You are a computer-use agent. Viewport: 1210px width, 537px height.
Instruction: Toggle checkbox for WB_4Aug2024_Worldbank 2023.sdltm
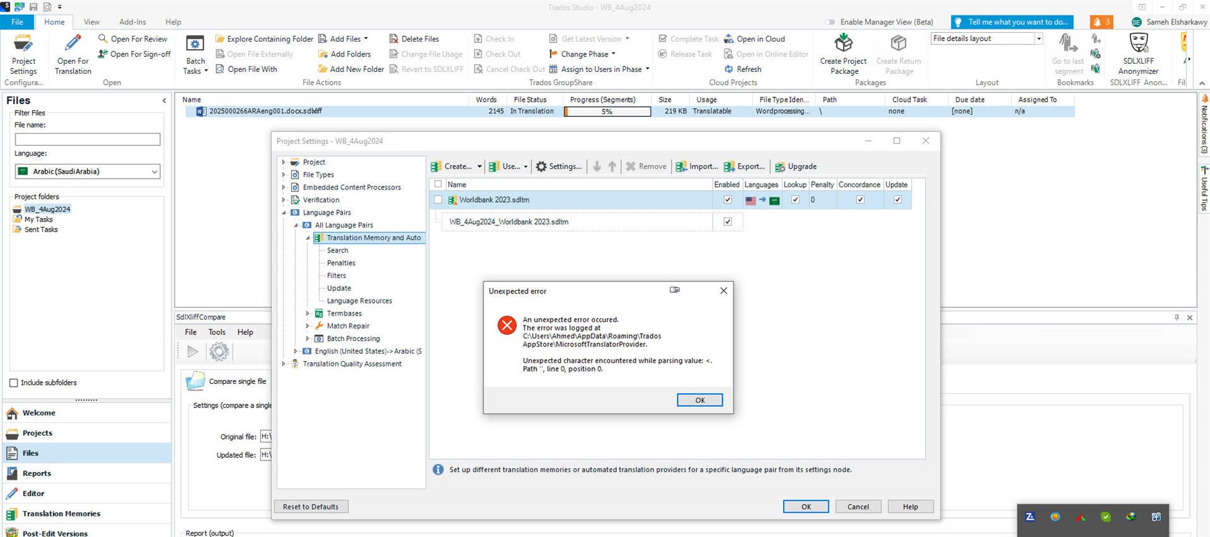727,222
